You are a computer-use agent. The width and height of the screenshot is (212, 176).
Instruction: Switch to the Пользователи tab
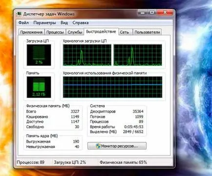147,32
